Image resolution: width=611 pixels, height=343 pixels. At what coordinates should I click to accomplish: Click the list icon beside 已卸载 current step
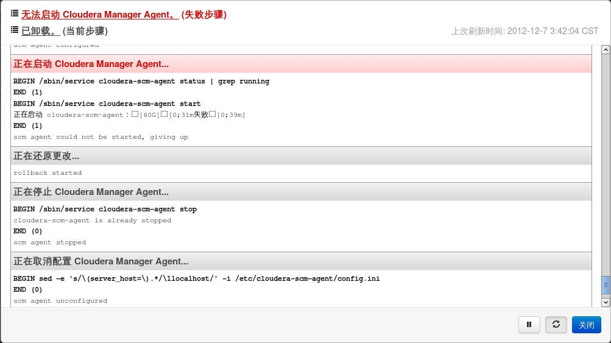pyautogui.click(x=15, y=30)
